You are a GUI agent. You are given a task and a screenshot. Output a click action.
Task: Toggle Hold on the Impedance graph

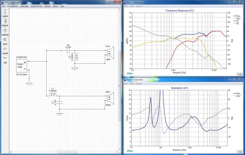pos(240,152)
